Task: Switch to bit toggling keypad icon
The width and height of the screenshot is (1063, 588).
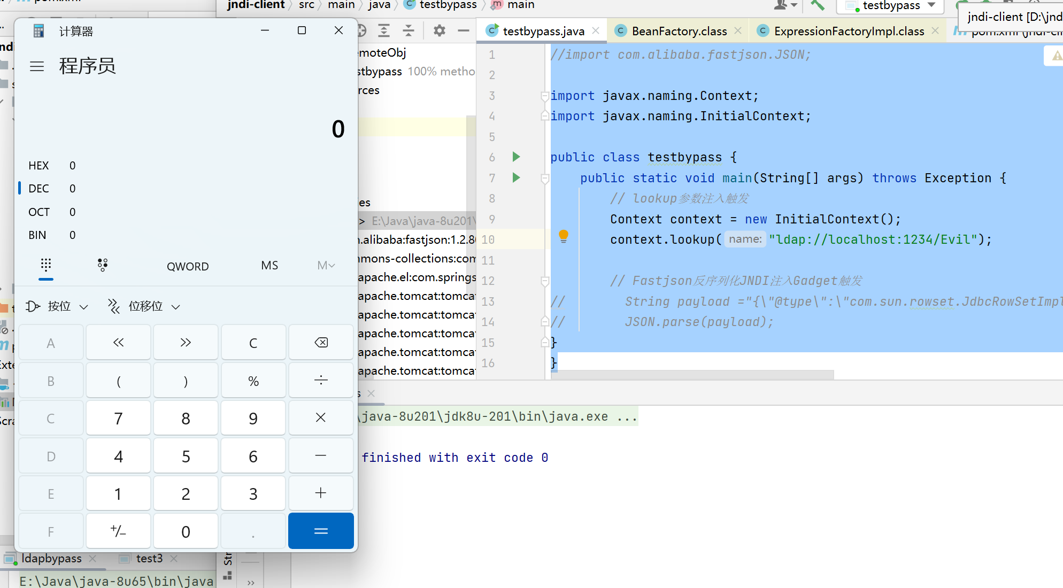Action: tap(103, 265)
